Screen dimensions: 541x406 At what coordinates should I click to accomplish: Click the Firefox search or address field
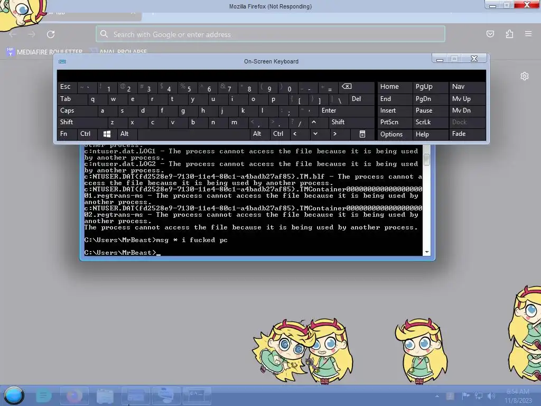click(x=270, y=34)
